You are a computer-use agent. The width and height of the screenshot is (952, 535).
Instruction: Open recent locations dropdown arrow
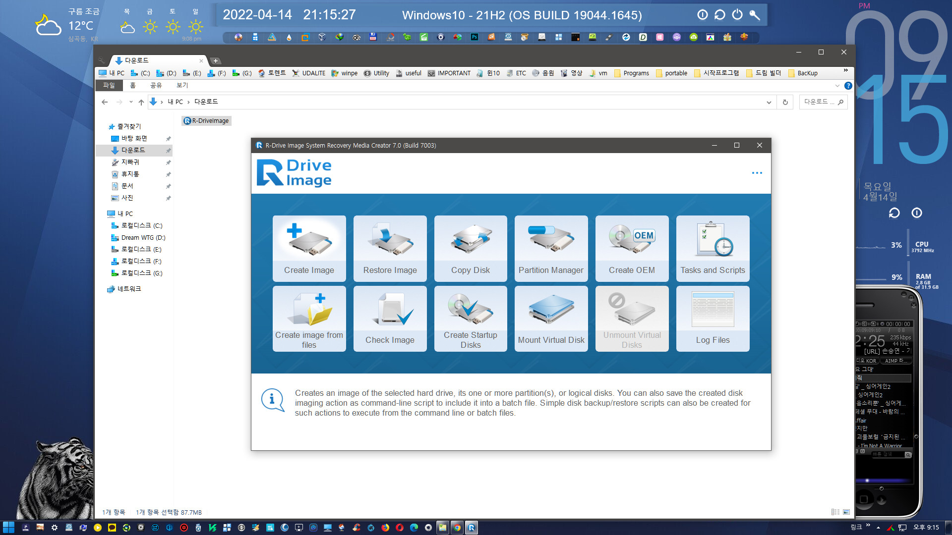(131, 102)
